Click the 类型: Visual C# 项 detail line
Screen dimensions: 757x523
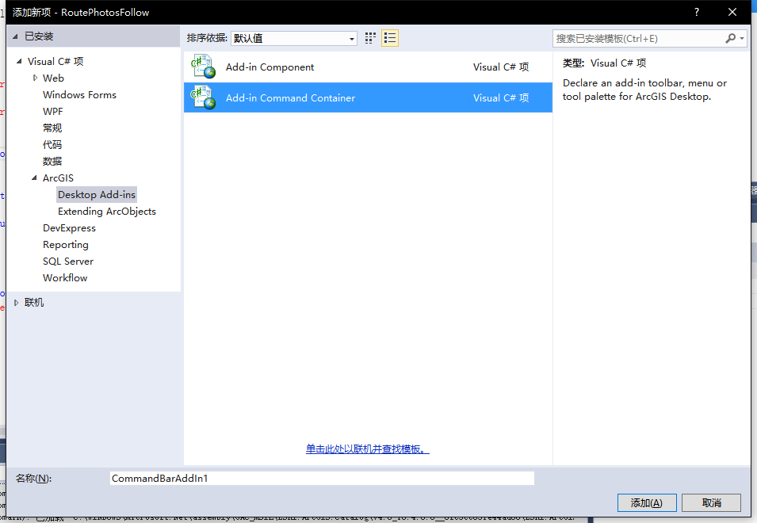tap(605, 63)
